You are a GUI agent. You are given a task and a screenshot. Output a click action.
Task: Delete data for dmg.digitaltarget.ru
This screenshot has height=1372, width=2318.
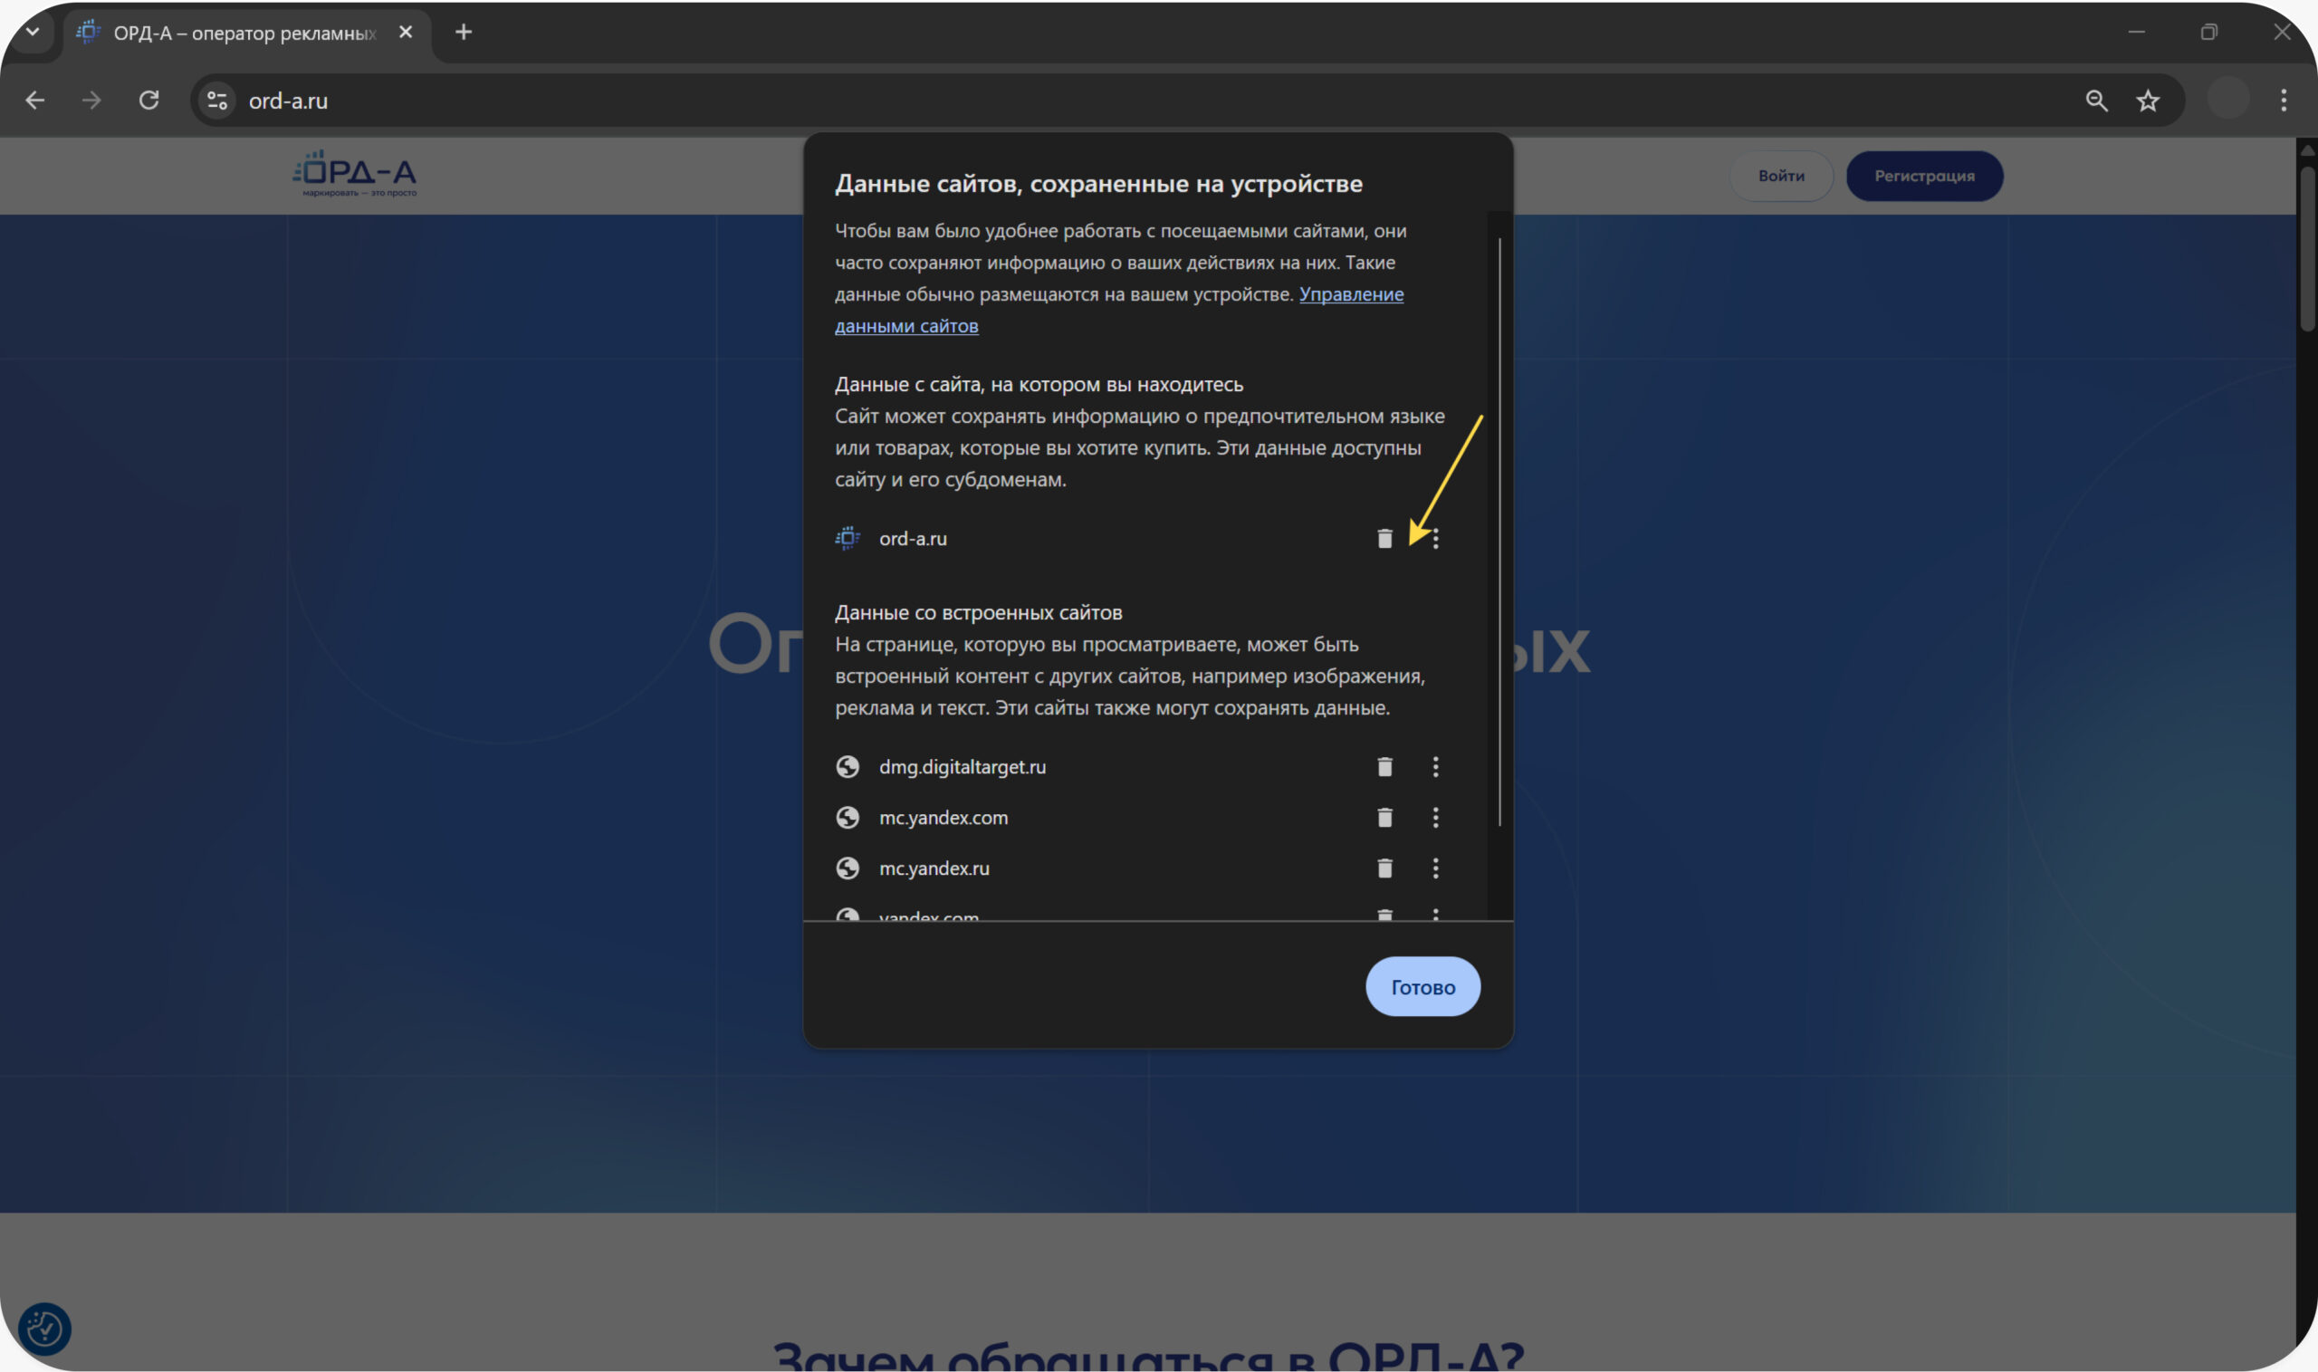pyautogui.click(x=1384, y=766)
